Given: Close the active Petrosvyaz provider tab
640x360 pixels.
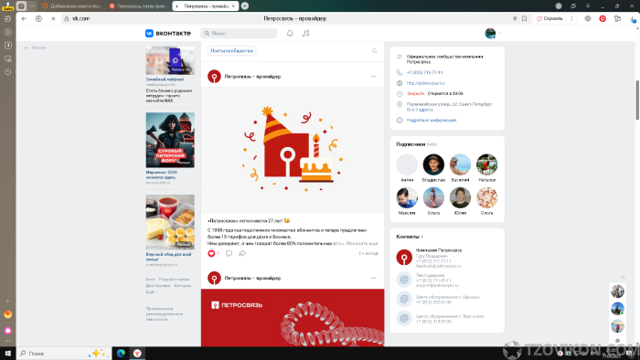Looking at the screenshot, I should (x=233, y=6).
